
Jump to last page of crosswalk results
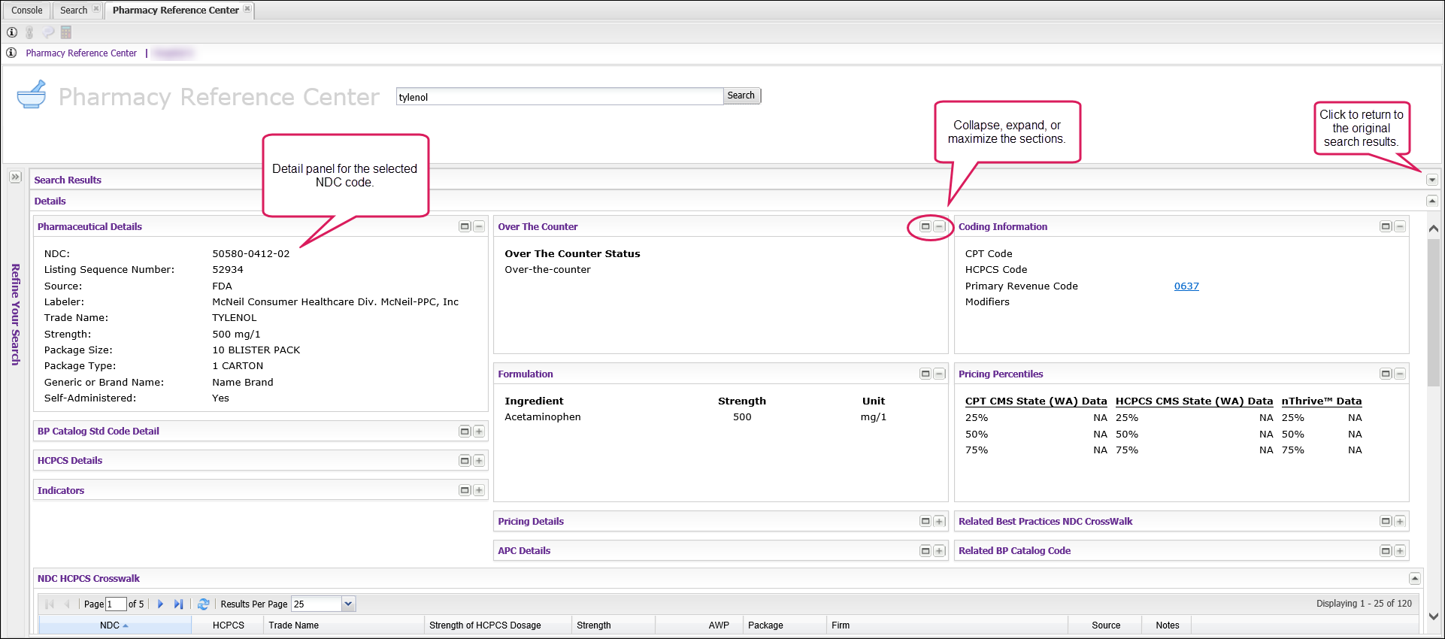click(x=178, y=604)
